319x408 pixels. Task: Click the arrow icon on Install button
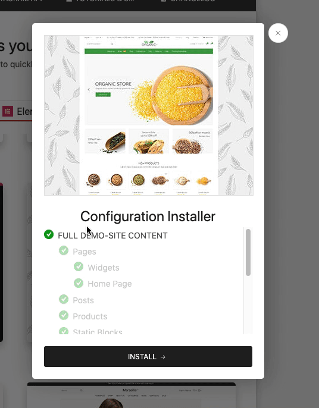[163, 357]
